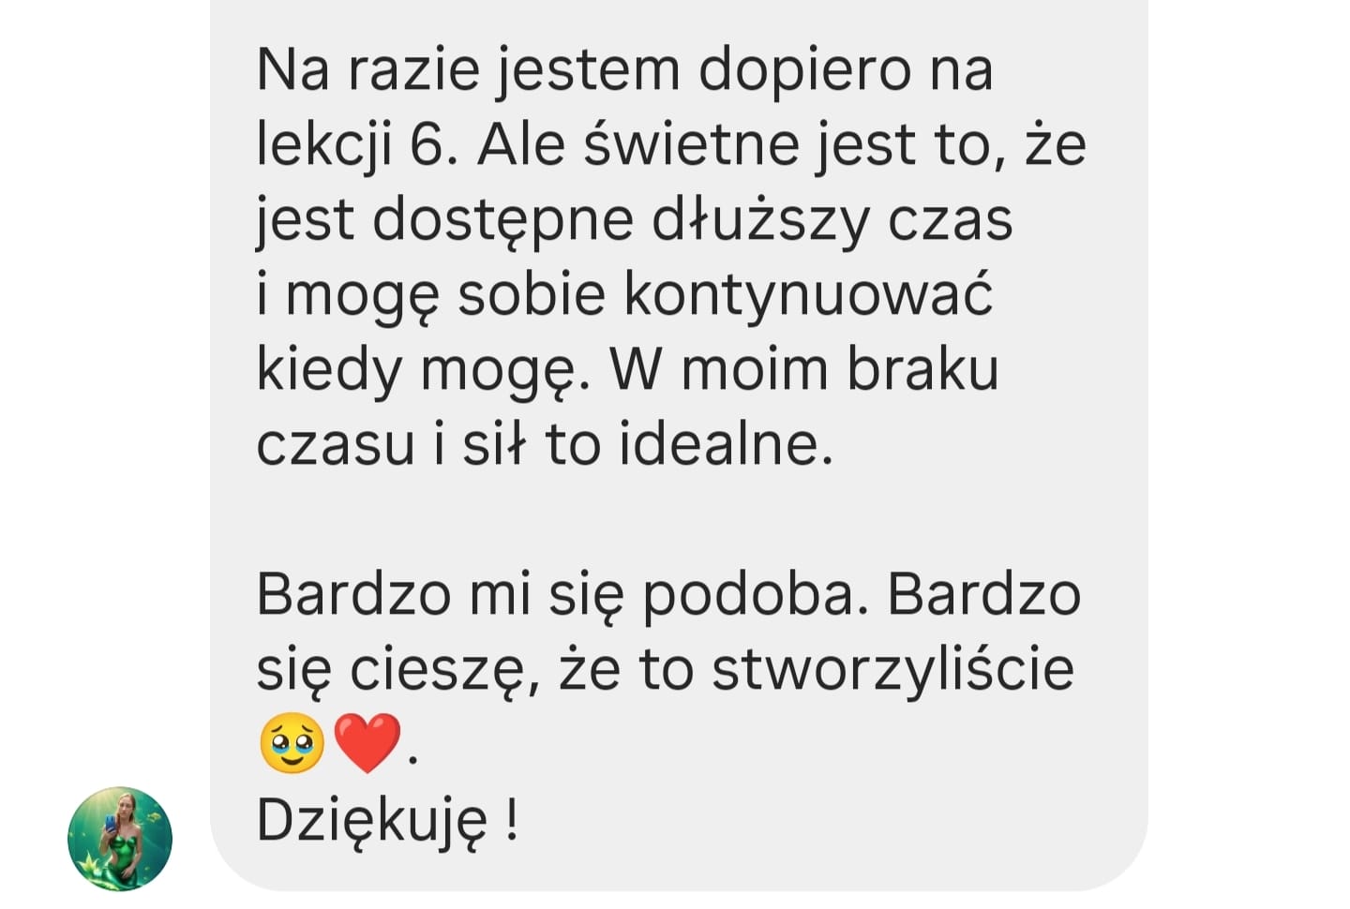Image resolution: width=1350 pixels, height=909 pixels.
Task: Click the word "czasu" before "i sił"
Action: pos(335,444)
